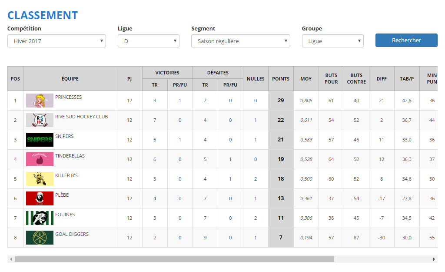
Task: Click the Goal Diggers green logo
Action: coord(40,238)
